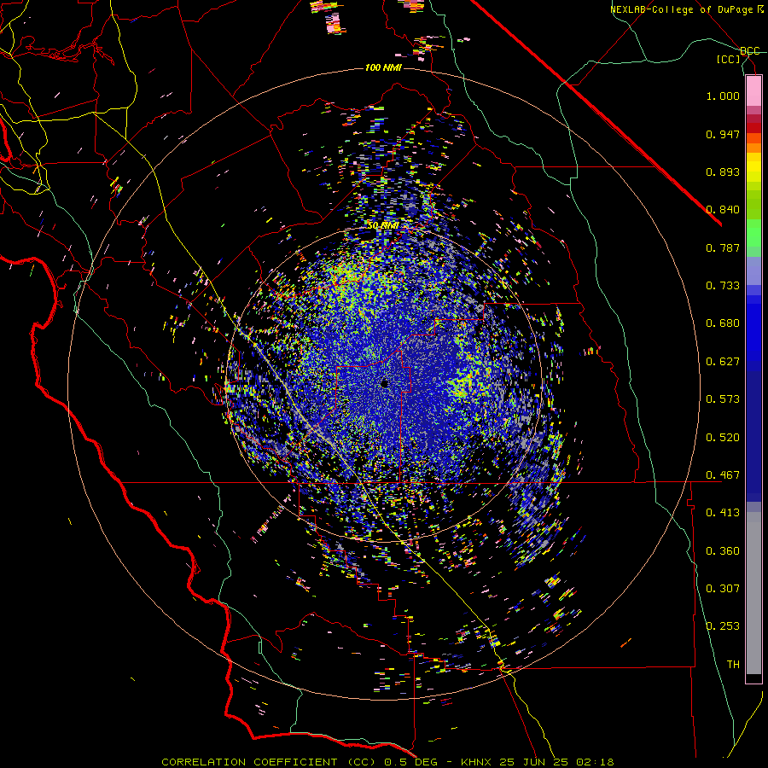Click the 50 NMI range ring label
The height and width of the screenshot is (768, 768).
point(383,226)
